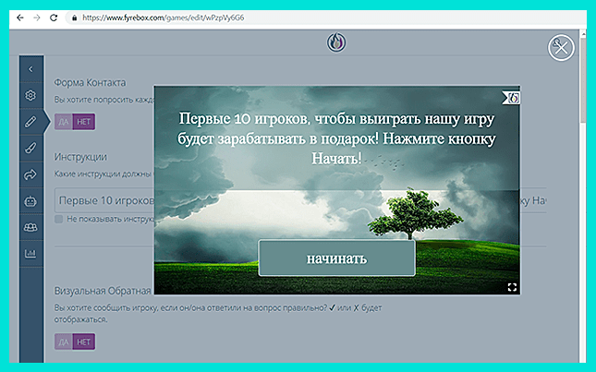Click the Fyrebox ribbon badge in preview corner
This screenshot has width=596, height=372.
(x=511, y=98)
